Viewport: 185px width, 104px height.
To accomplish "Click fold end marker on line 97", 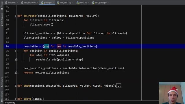I will 16,60.
